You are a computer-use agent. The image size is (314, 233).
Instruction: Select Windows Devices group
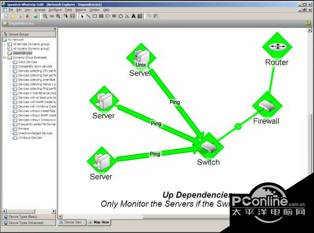pos(30,138)
